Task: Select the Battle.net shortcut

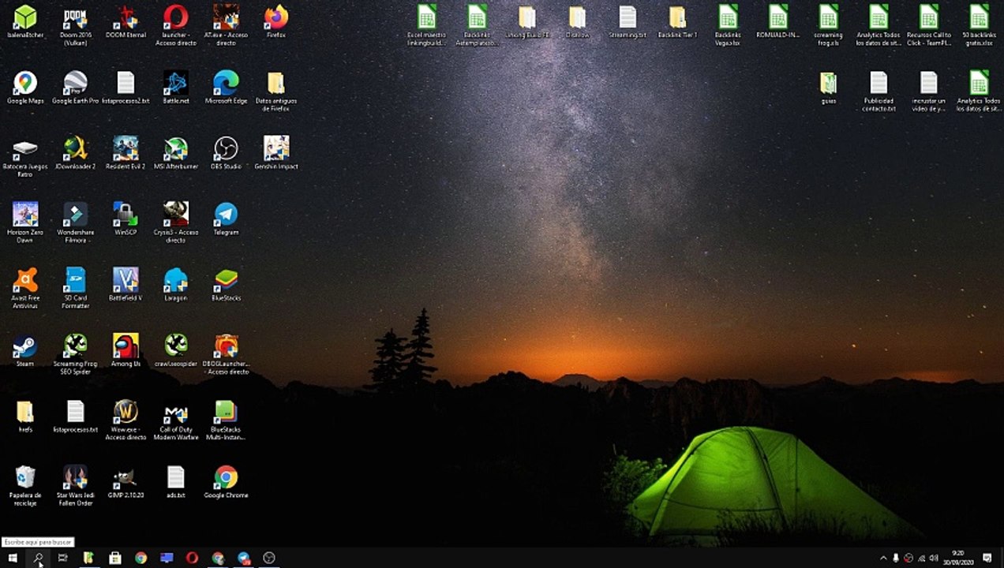Action: point(175,88)
